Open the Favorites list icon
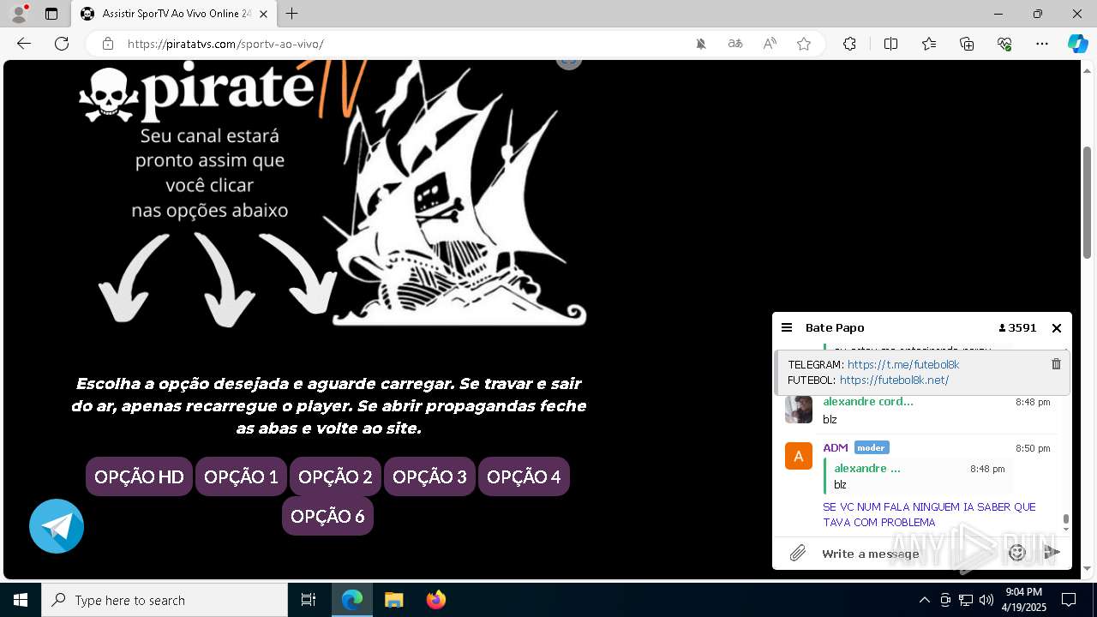 click(929, 44)
